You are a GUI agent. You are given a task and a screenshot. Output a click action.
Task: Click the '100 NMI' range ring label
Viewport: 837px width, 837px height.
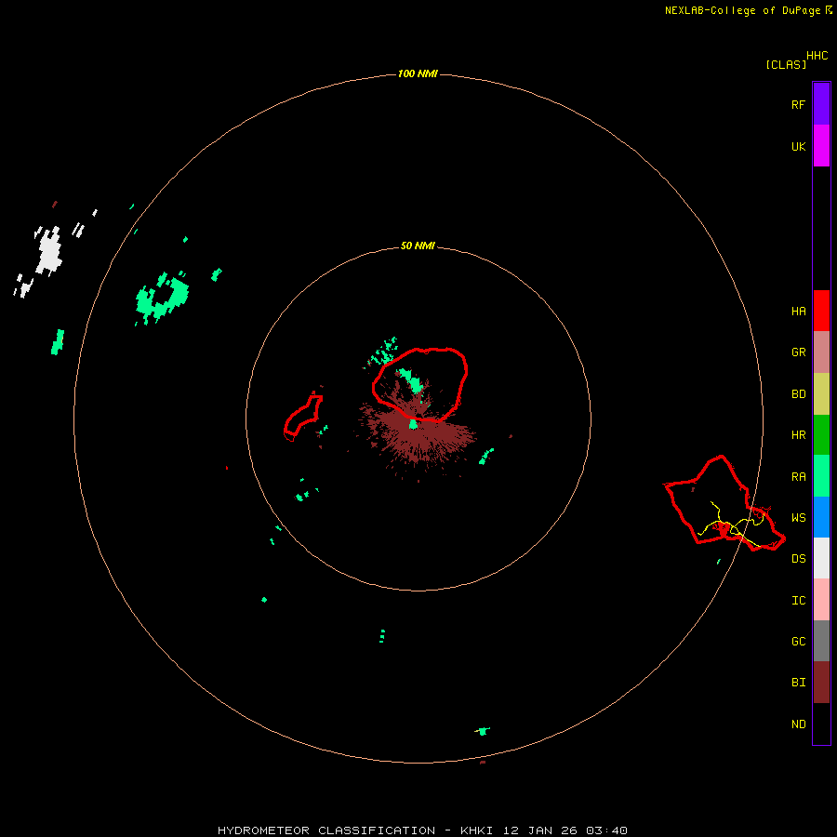[x=418, y=73]
